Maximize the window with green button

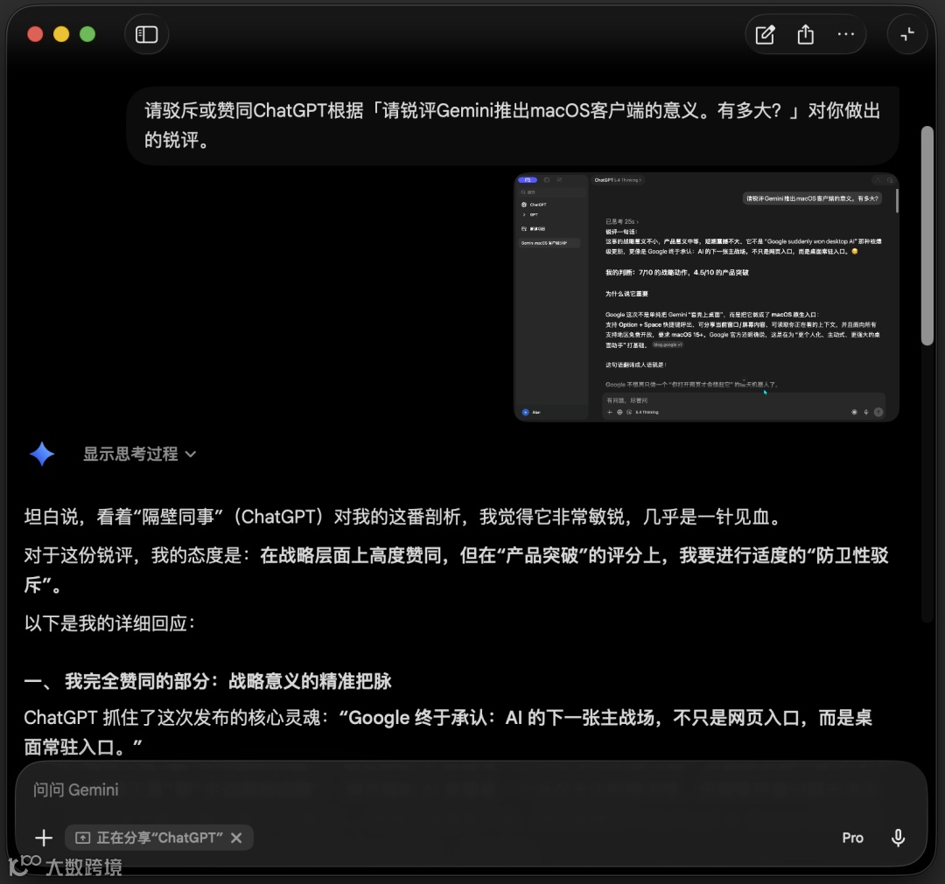click(87, 34)
